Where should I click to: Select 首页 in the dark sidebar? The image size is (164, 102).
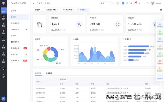4,10
